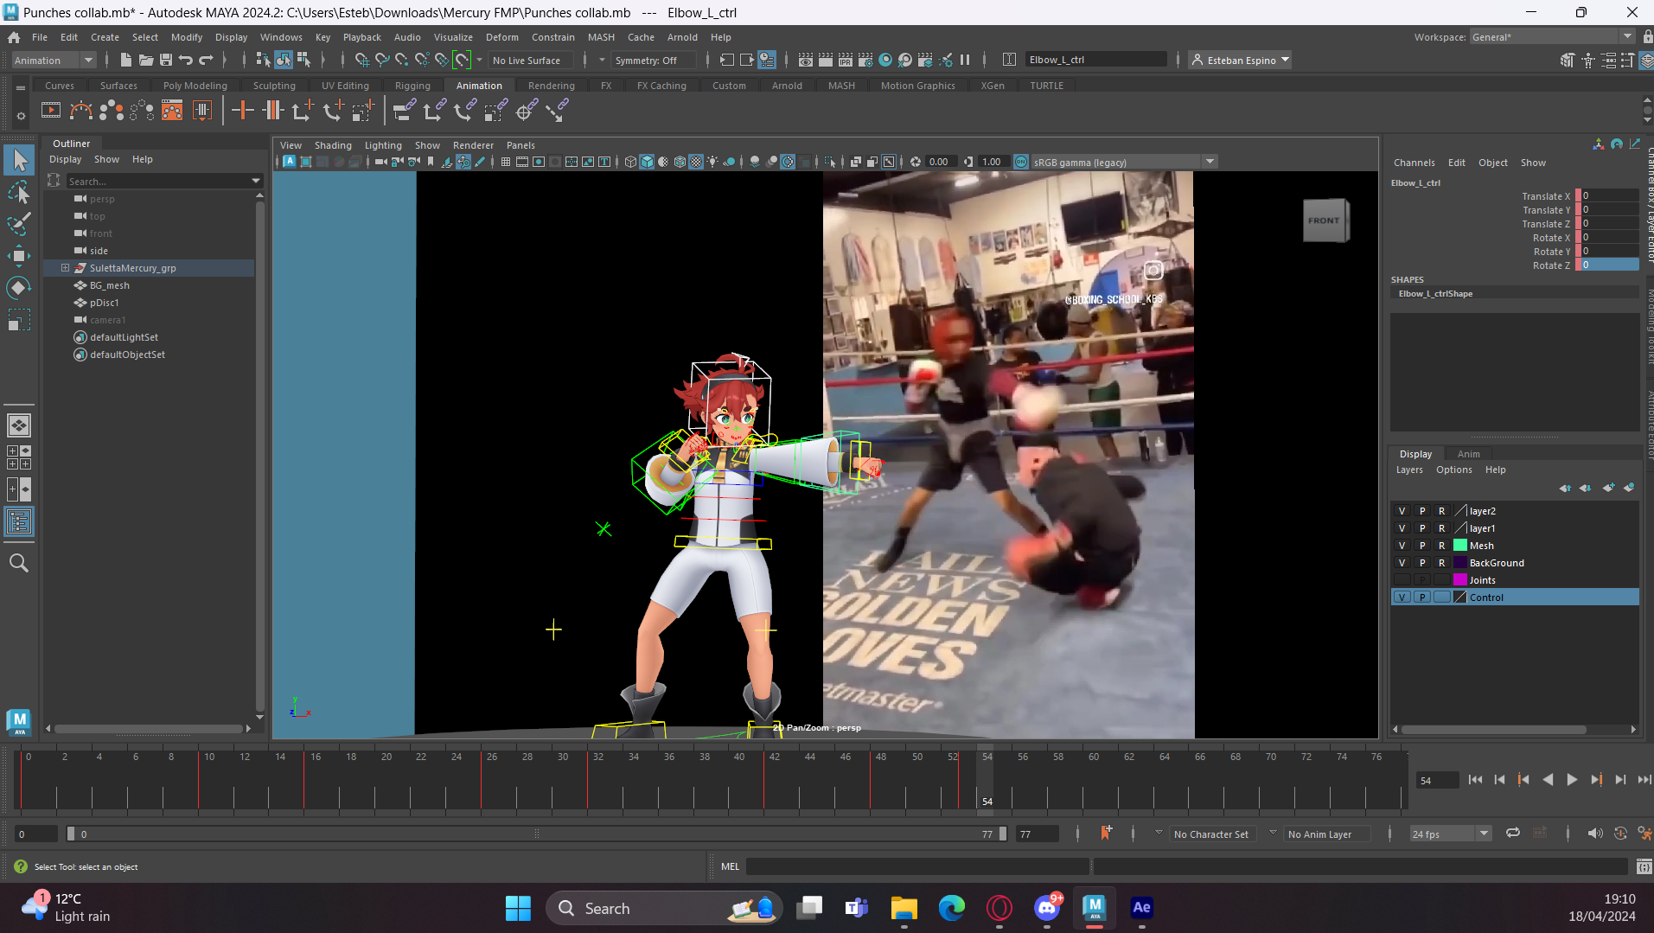This screenshot has height=933, width=1654.
Task: Open the Constrain menu
Action: (552, 37)
